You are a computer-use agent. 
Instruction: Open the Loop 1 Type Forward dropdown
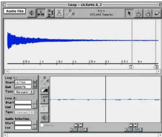tap(24, 92)
